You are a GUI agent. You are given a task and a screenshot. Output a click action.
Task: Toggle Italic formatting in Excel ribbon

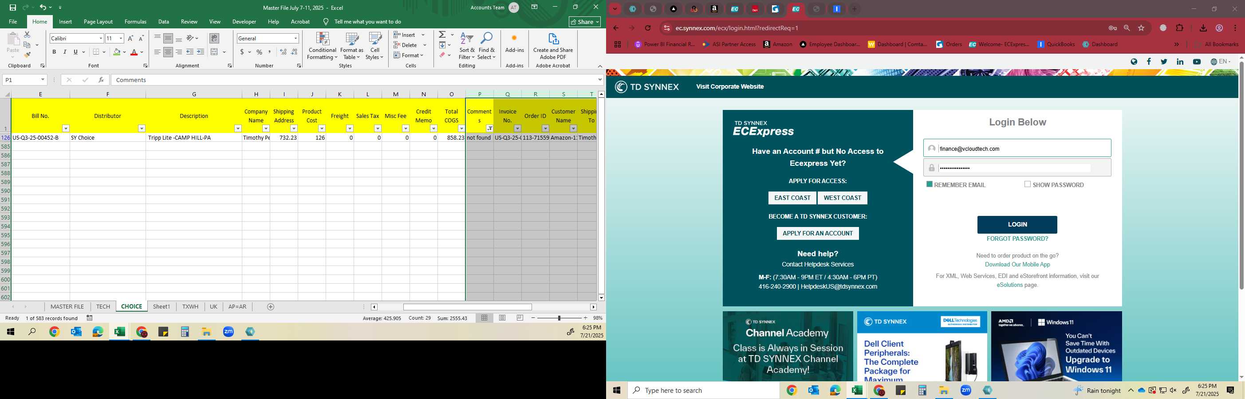pyautogui.click(x=65, y=52)
